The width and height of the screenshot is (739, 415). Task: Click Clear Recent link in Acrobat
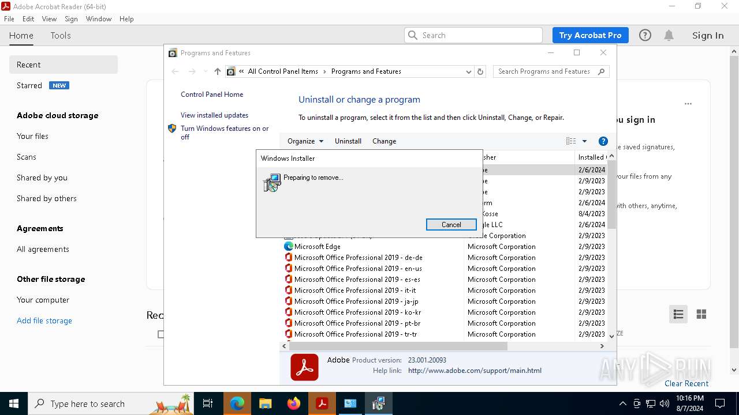[x=686, y=383]
